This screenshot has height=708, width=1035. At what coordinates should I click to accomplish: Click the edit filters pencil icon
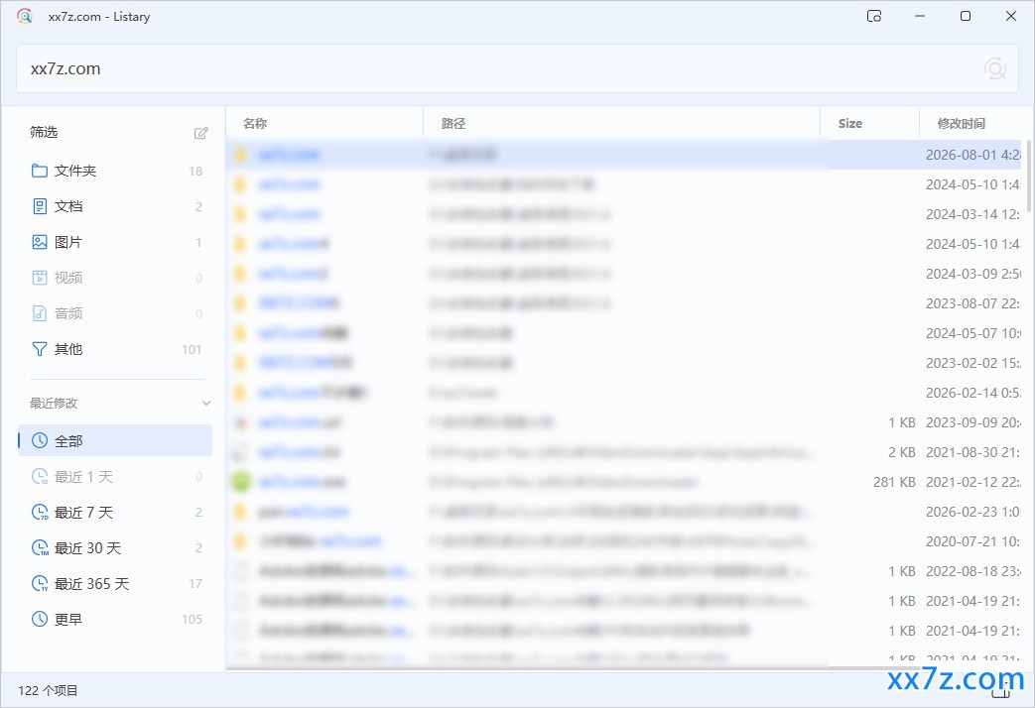[x=200, y=133]
